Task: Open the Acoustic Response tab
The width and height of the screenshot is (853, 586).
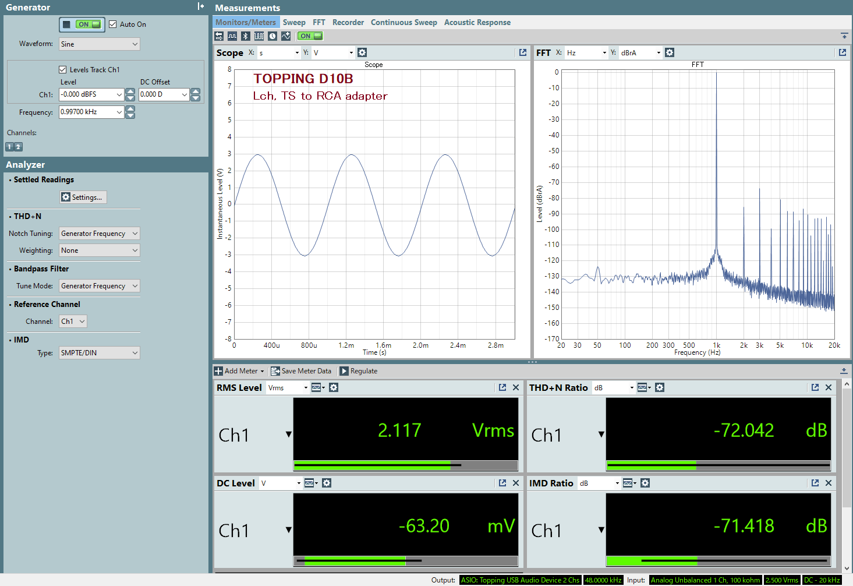Action: [477, 22]
